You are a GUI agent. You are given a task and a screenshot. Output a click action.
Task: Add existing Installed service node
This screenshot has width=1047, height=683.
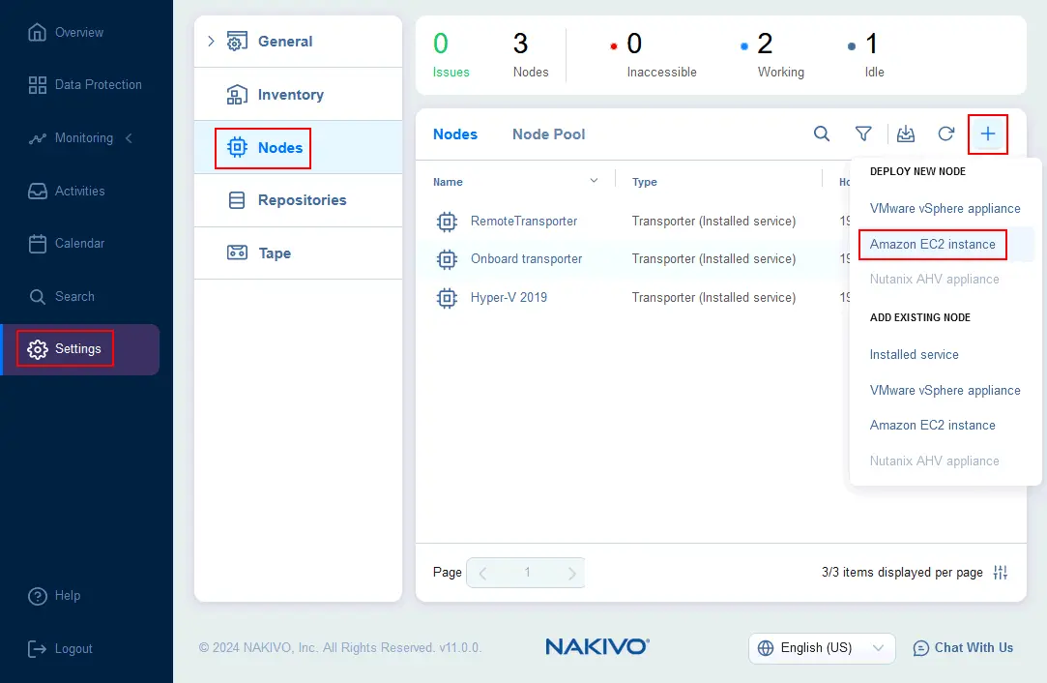[x=915, y=355]
